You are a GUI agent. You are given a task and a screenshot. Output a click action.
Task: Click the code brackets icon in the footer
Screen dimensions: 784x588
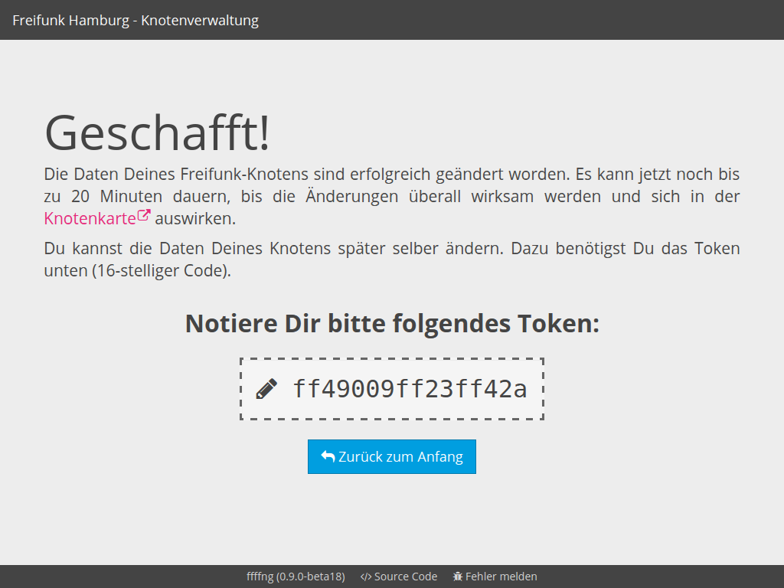tap(365, 577)
